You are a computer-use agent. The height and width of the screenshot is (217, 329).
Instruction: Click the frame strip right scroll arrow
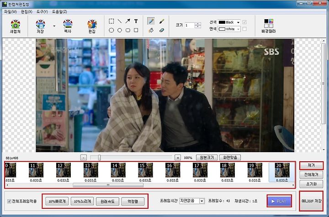pyautogui.click(x=293, y=185)
